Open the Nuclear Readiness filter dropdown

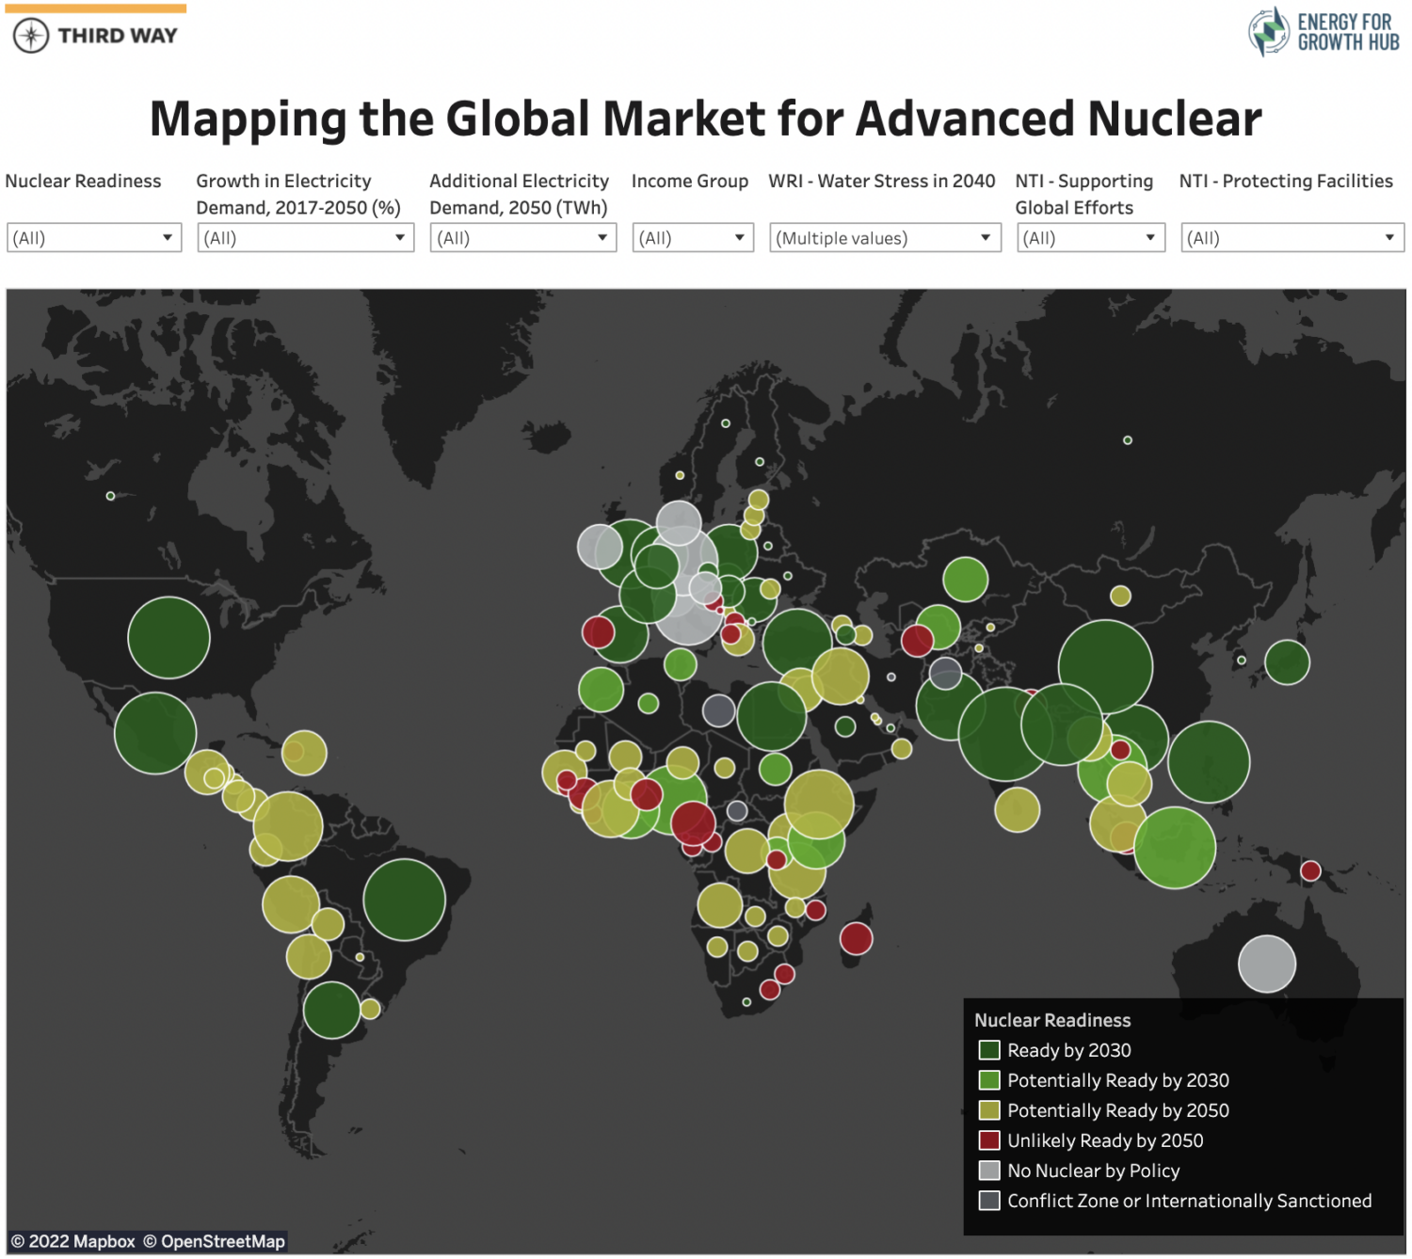pyautogui.click(x=92, y=236)
